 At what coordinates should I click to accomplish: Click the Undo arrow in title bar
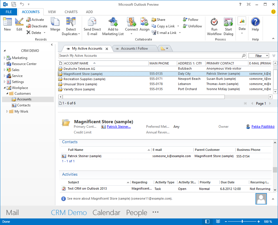(x=22, y=4)
